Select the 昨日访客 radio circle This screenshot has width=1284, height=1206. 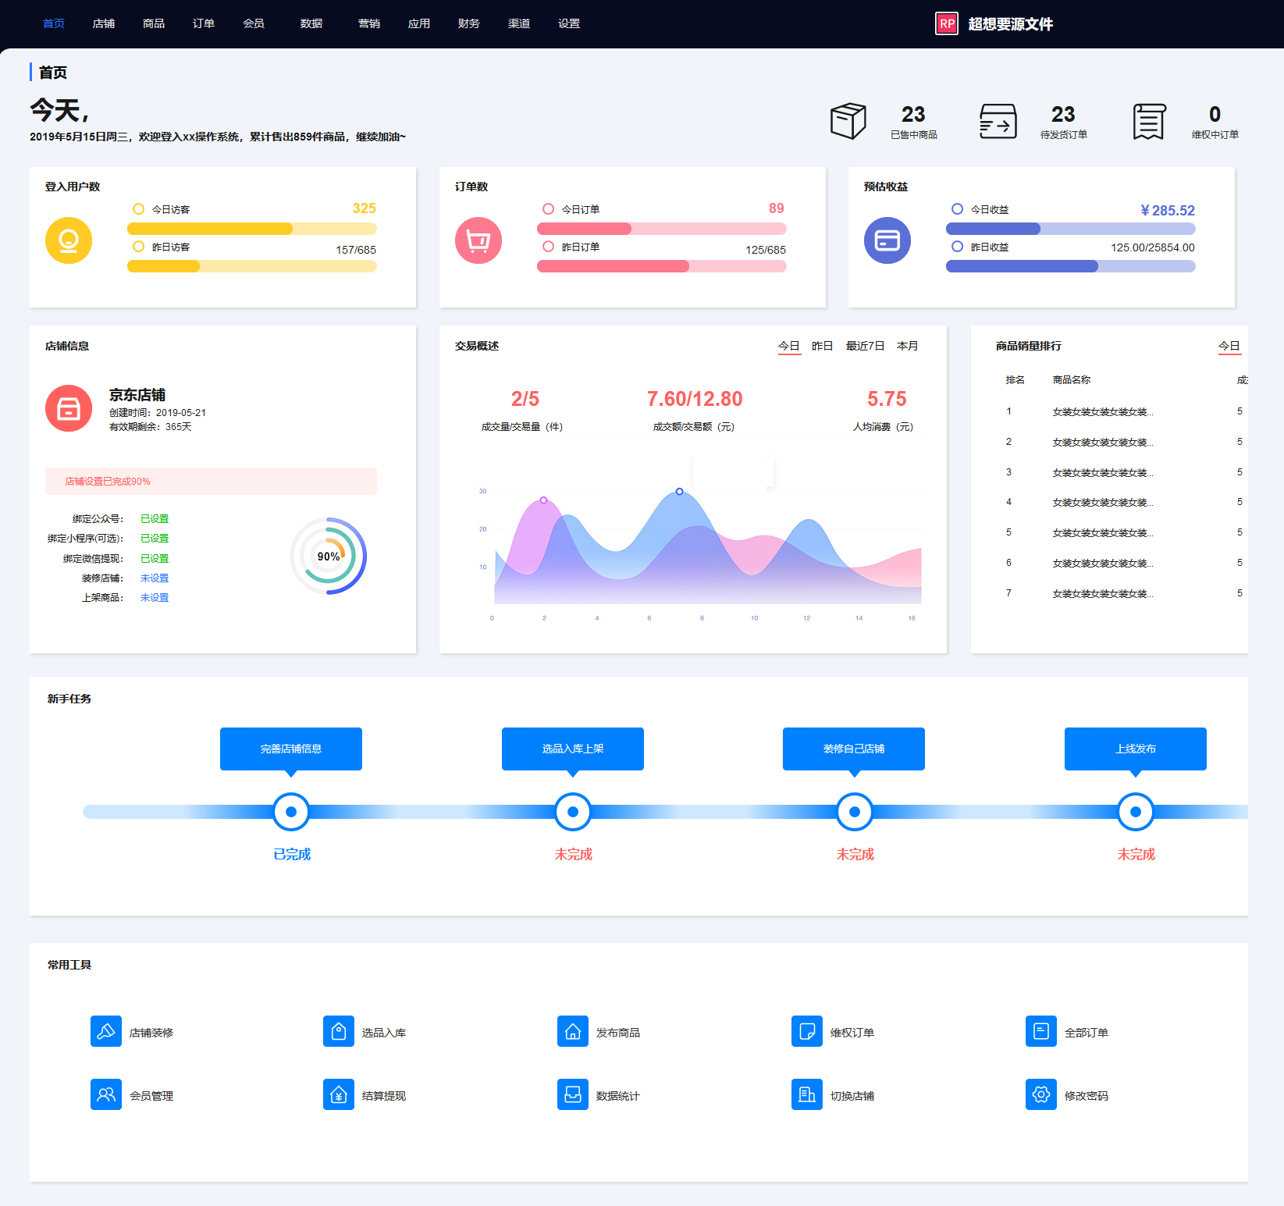coord(139,247)
